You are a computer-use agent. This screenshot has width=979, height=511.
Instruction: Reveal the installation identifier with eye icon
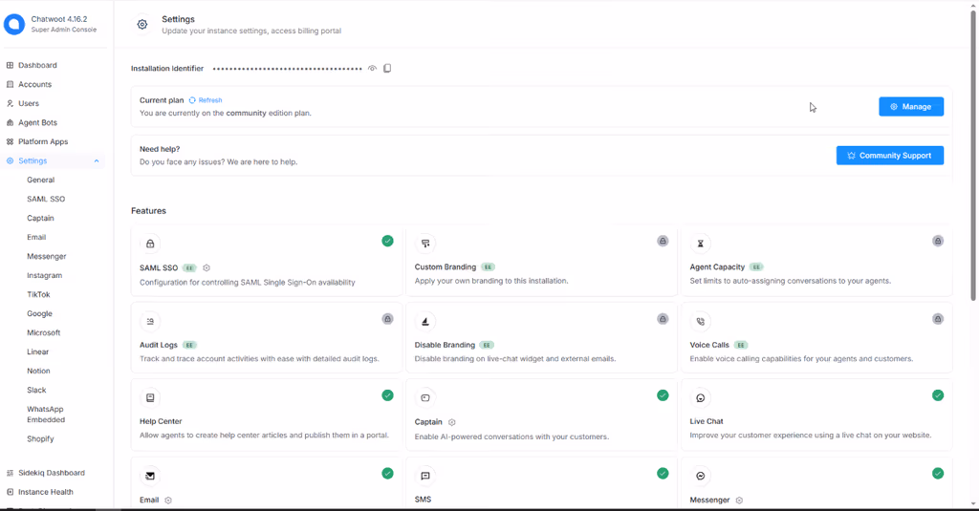372,68
